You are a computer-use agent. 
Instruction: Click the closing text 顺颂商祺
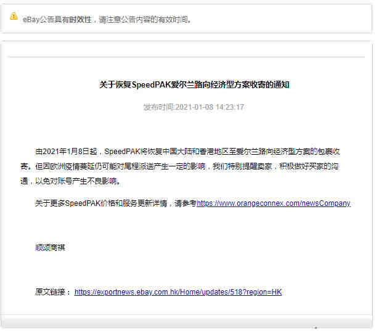[50, 247]
